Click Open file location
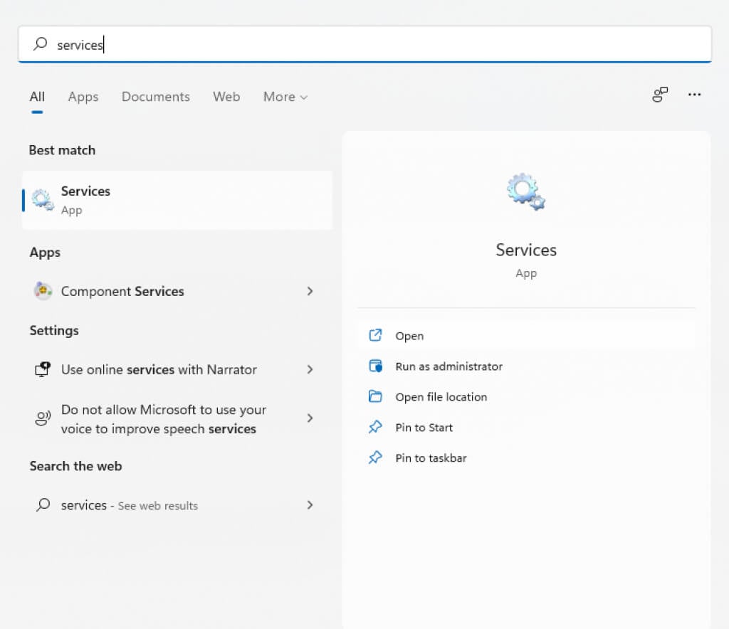 [x=441, y=397]
